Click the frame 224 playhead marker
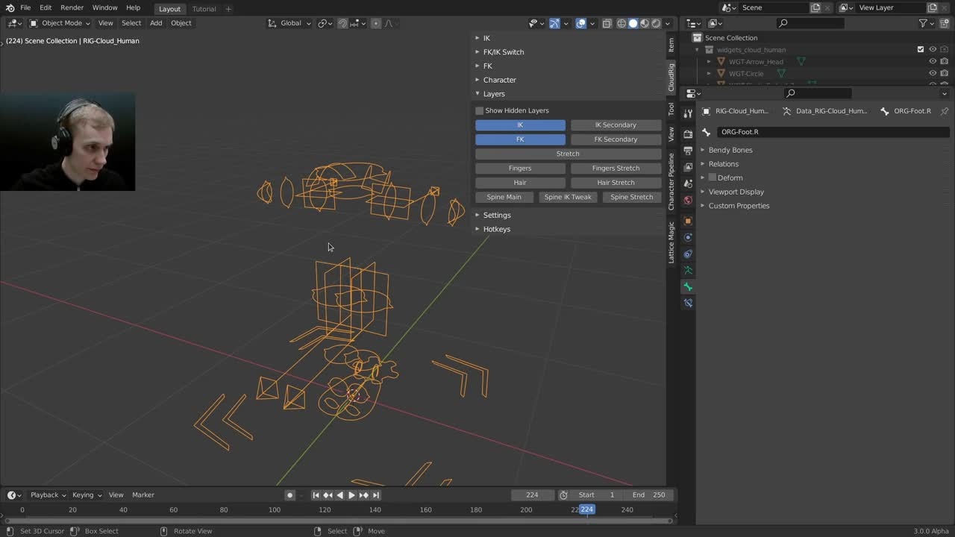Viewport: 955px width, 537px height. coord(587,509)
